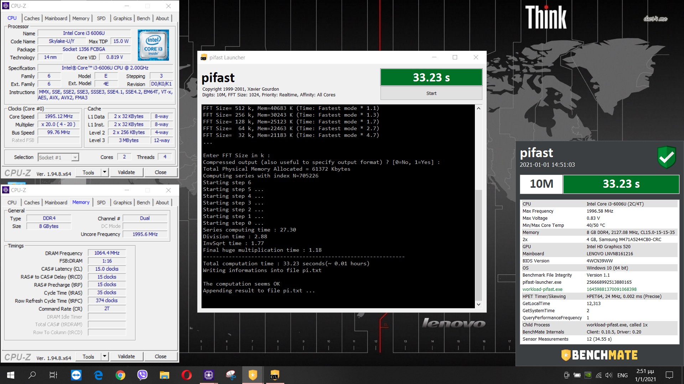The width and height of the screenshot is (684, 384).
Task: Click the DRAM Frequency value 1064.4 MHz
Action: pos(107,253)
